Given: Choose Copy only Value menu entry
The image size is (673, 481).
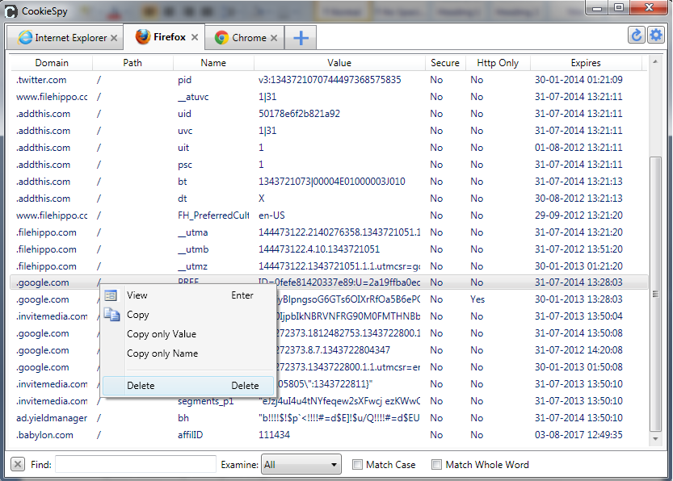Looking at the screenshot, I should point(162,334).
